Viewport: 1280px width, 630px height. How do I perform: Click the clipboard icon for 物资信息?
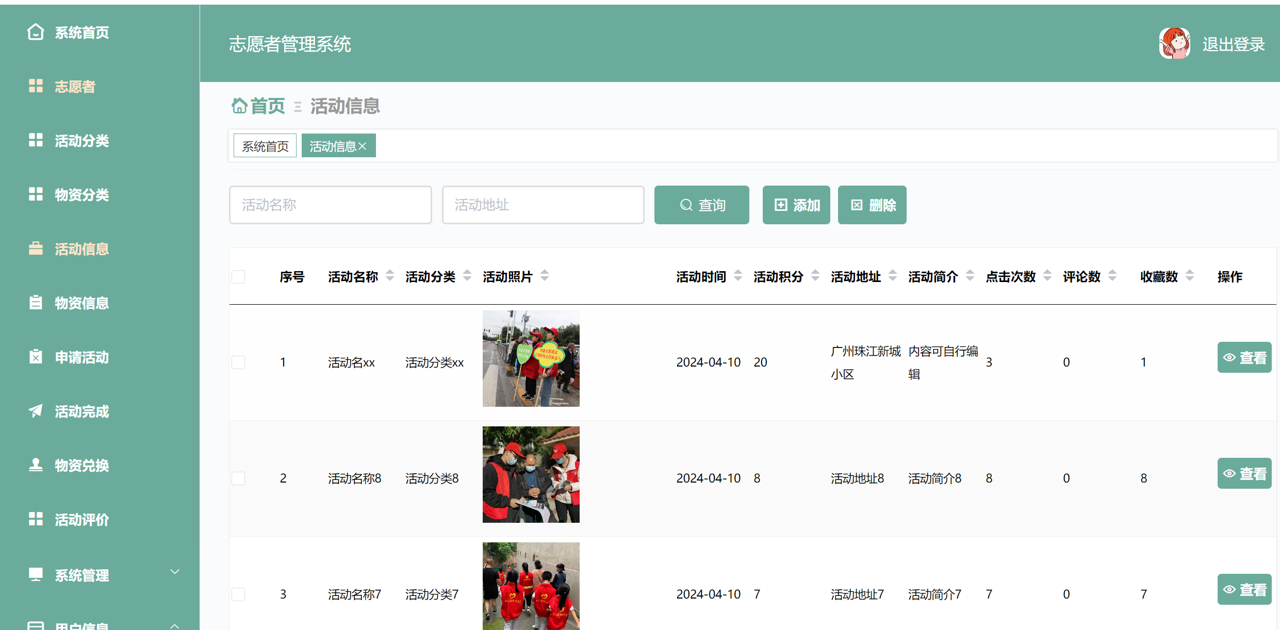tap(36, 303)
